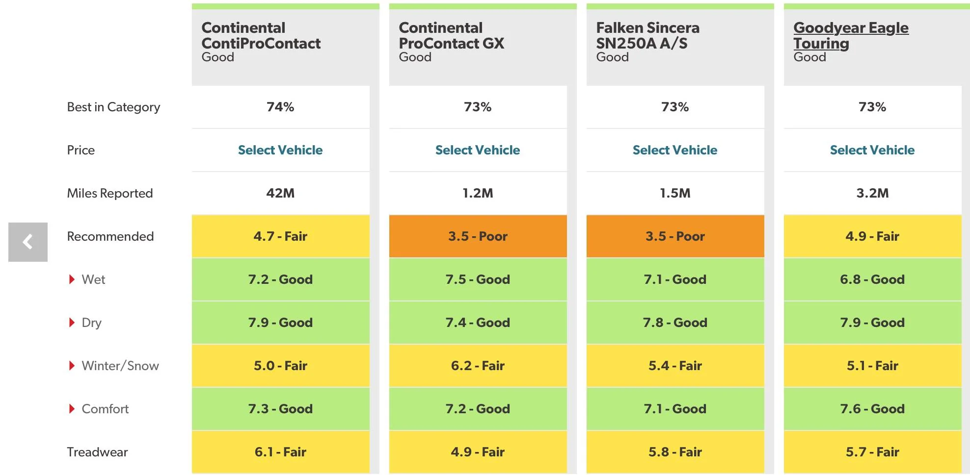The height and width of the screenshot is (475, 970).
Task: Expand the Wet rating row triangle
Action: [x=72, y=279]
